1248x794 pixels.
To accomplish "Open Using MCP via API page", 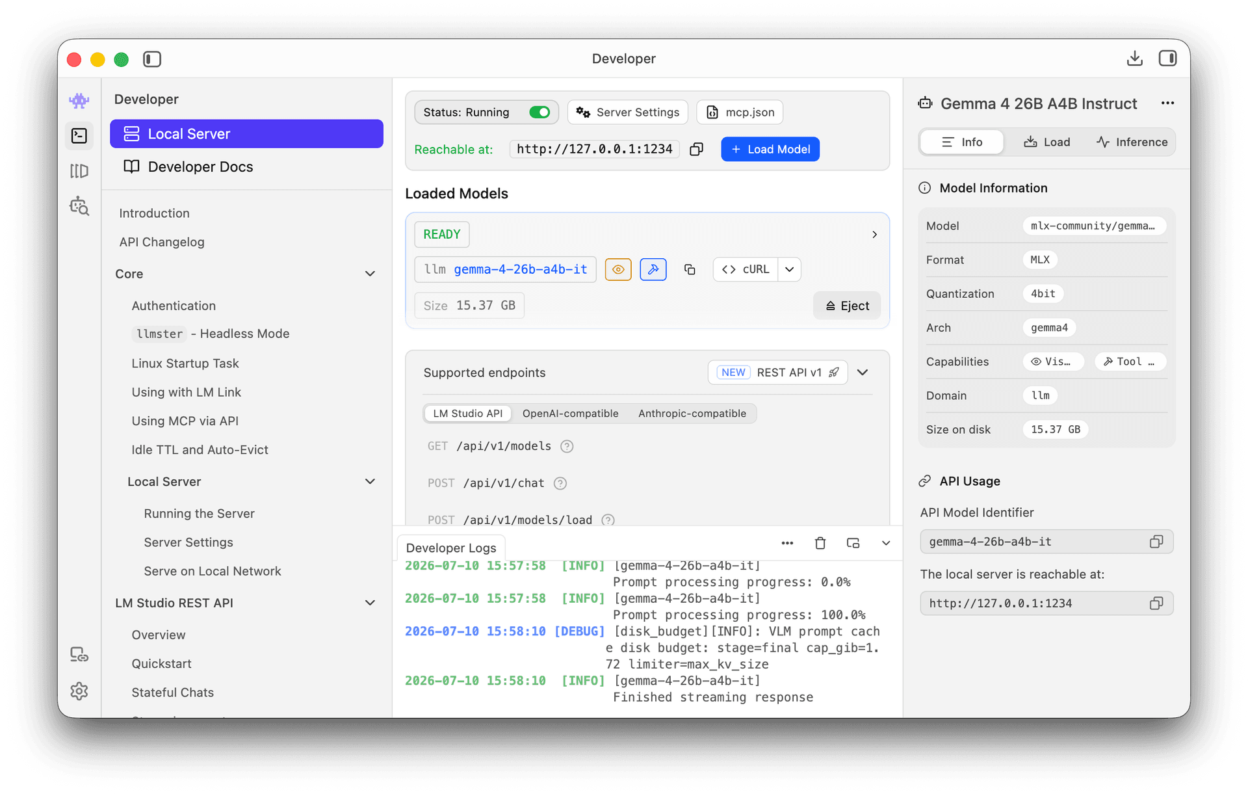I will 185,421.
